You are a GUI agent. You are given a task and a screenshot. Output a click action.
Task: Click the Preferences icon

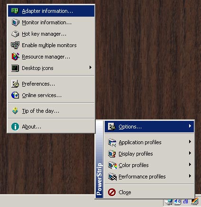[15, 84]
